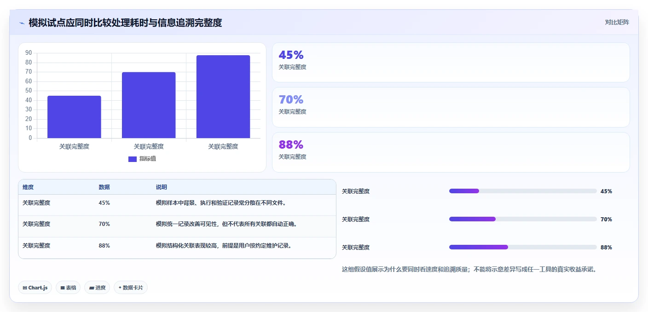Click the card title 模拟试点应同时比较处理耗时
The height and width of the screenshot is (312, 648).
[125, 23]
